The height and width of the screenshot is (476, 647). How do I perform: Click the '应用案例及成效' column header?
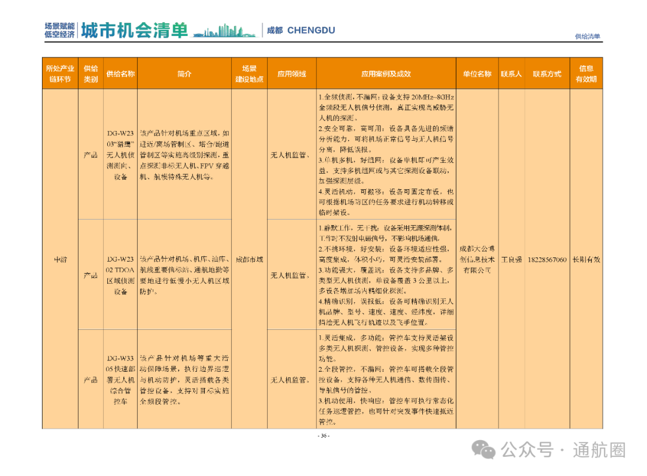click(386, 74)
